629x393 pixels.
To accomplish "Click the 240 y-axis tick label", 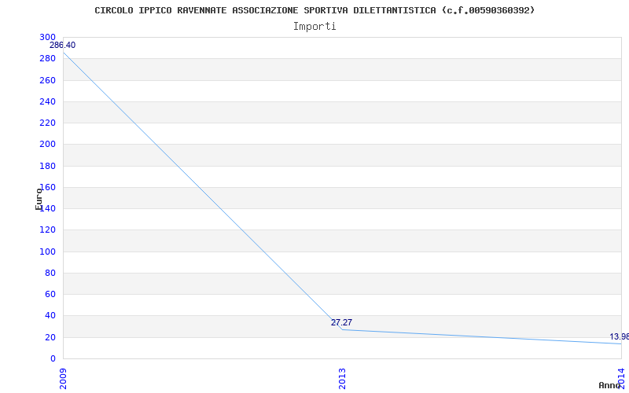I will (x=47, y=101).
